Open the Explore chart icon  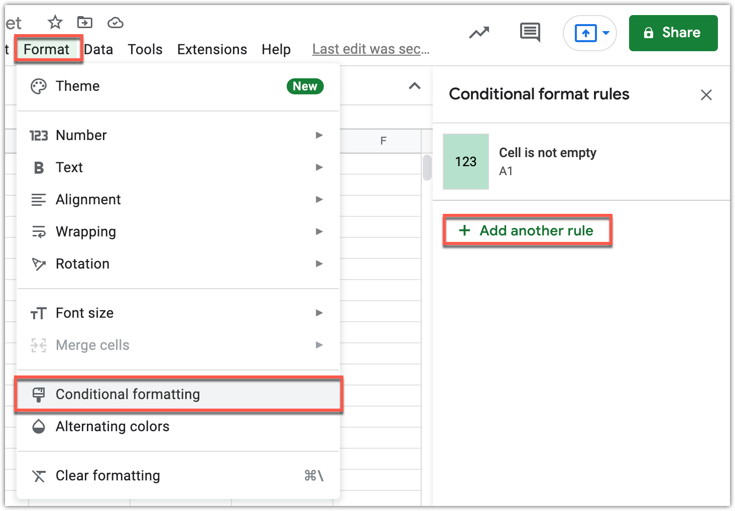point(478,32)
